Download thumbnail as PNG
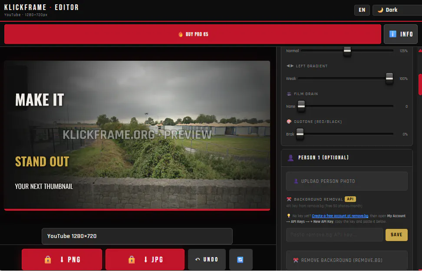422x271 pixels. [x=62, y=259]
